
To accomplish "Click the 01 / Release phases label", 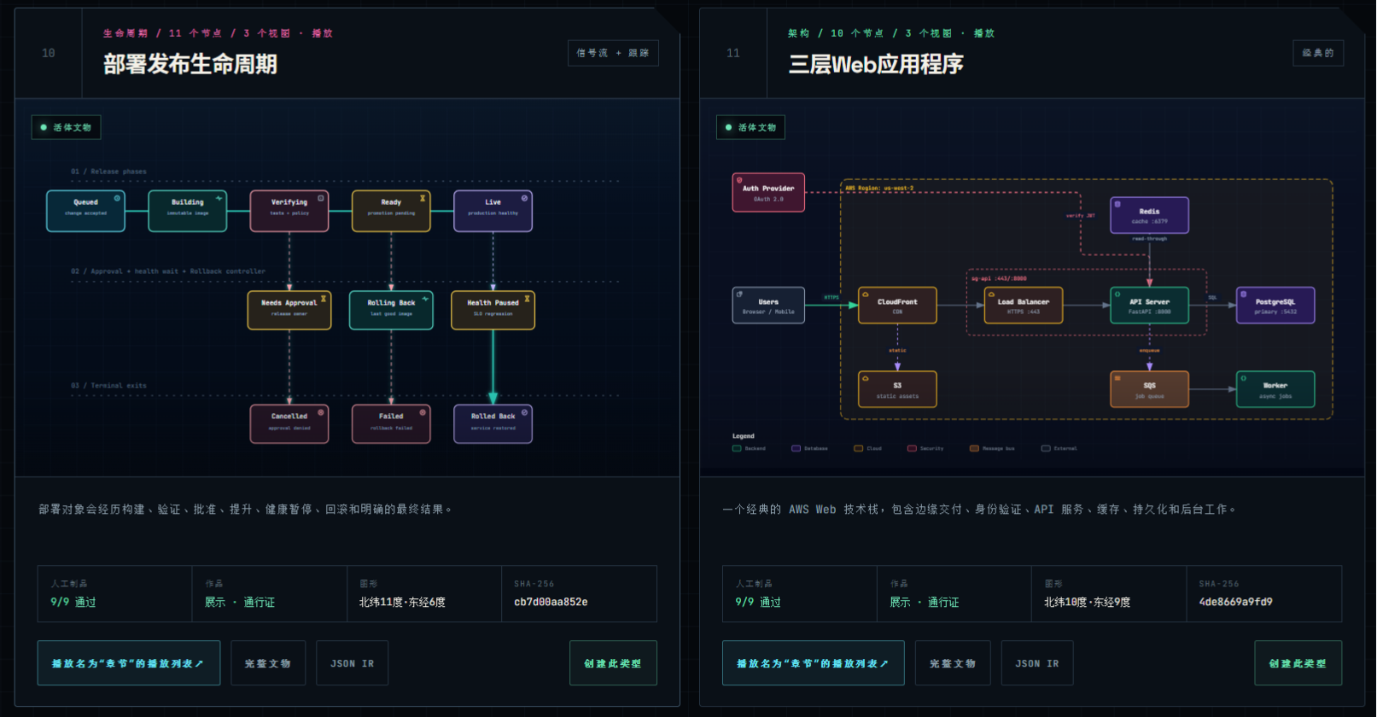I will coord(108,172).
